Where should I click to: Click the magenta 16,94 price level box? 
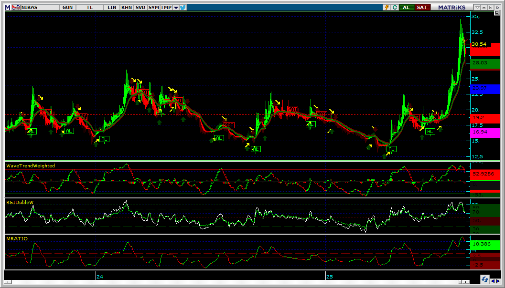click(x=485, y=132)
